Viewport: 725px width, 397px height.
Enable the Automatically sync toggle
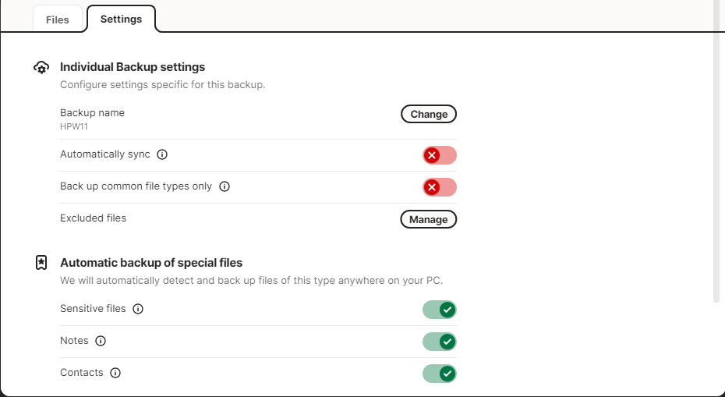439,155
